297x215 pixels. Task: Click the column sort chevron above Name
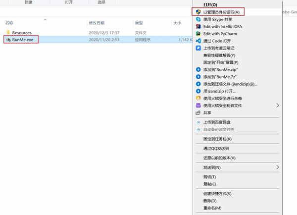(45, 19)
